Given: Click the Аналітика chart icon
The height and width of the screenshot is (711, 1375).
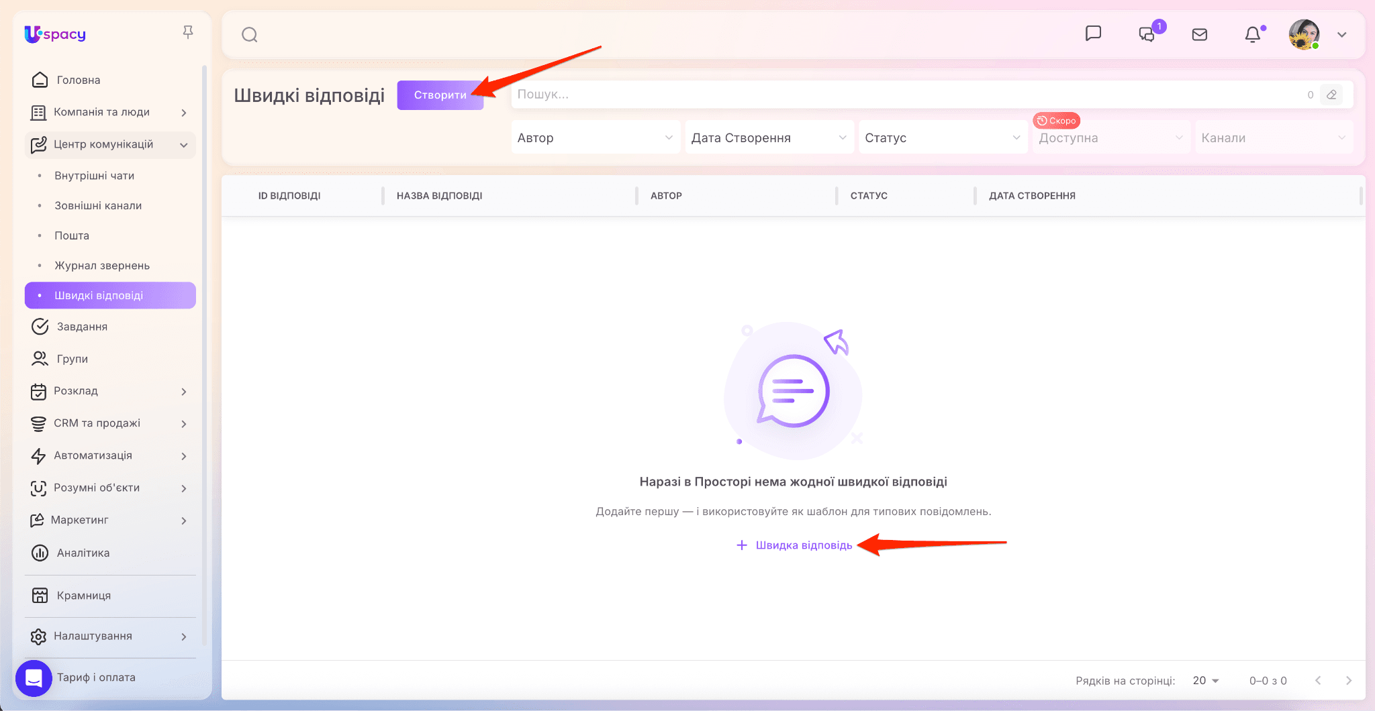Looking at the screenshot, I should [40, 553].
